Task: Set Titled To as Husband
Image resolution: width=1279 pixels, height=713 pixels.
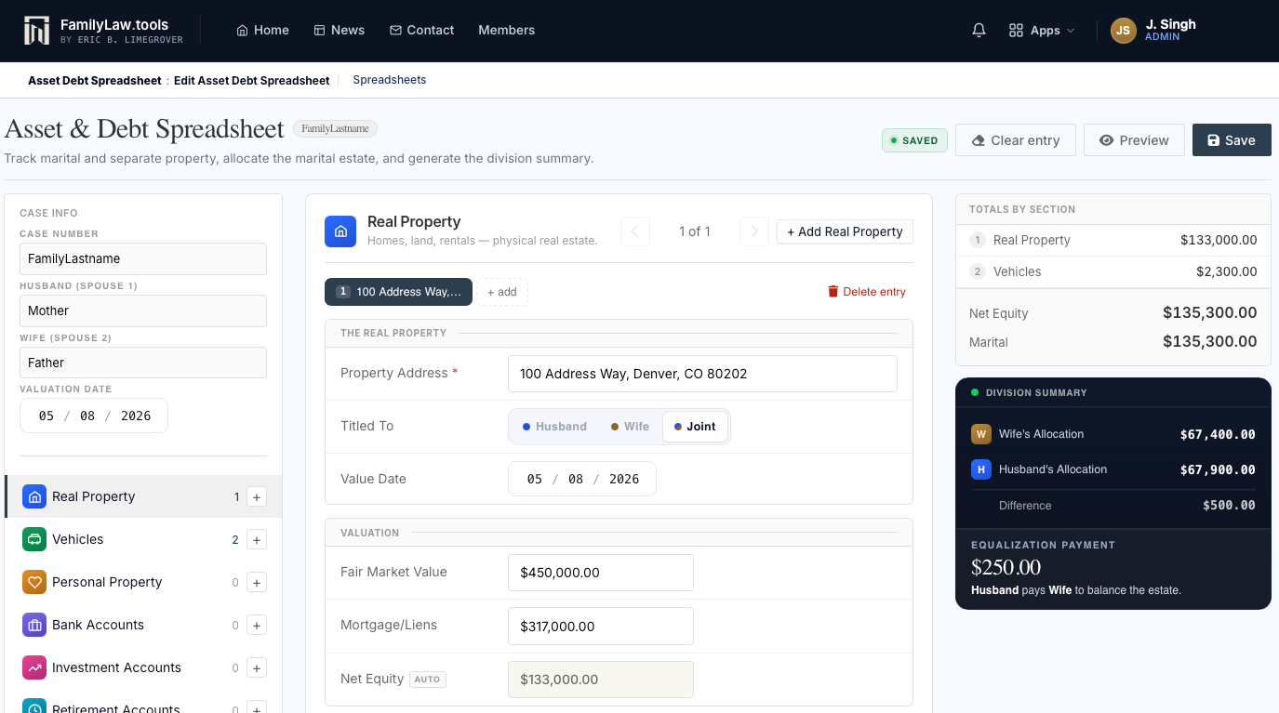Action: [554, 427]
